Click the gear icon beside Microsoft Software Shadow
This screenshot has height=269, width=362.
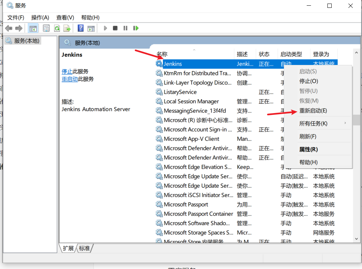tap(159, 223)
